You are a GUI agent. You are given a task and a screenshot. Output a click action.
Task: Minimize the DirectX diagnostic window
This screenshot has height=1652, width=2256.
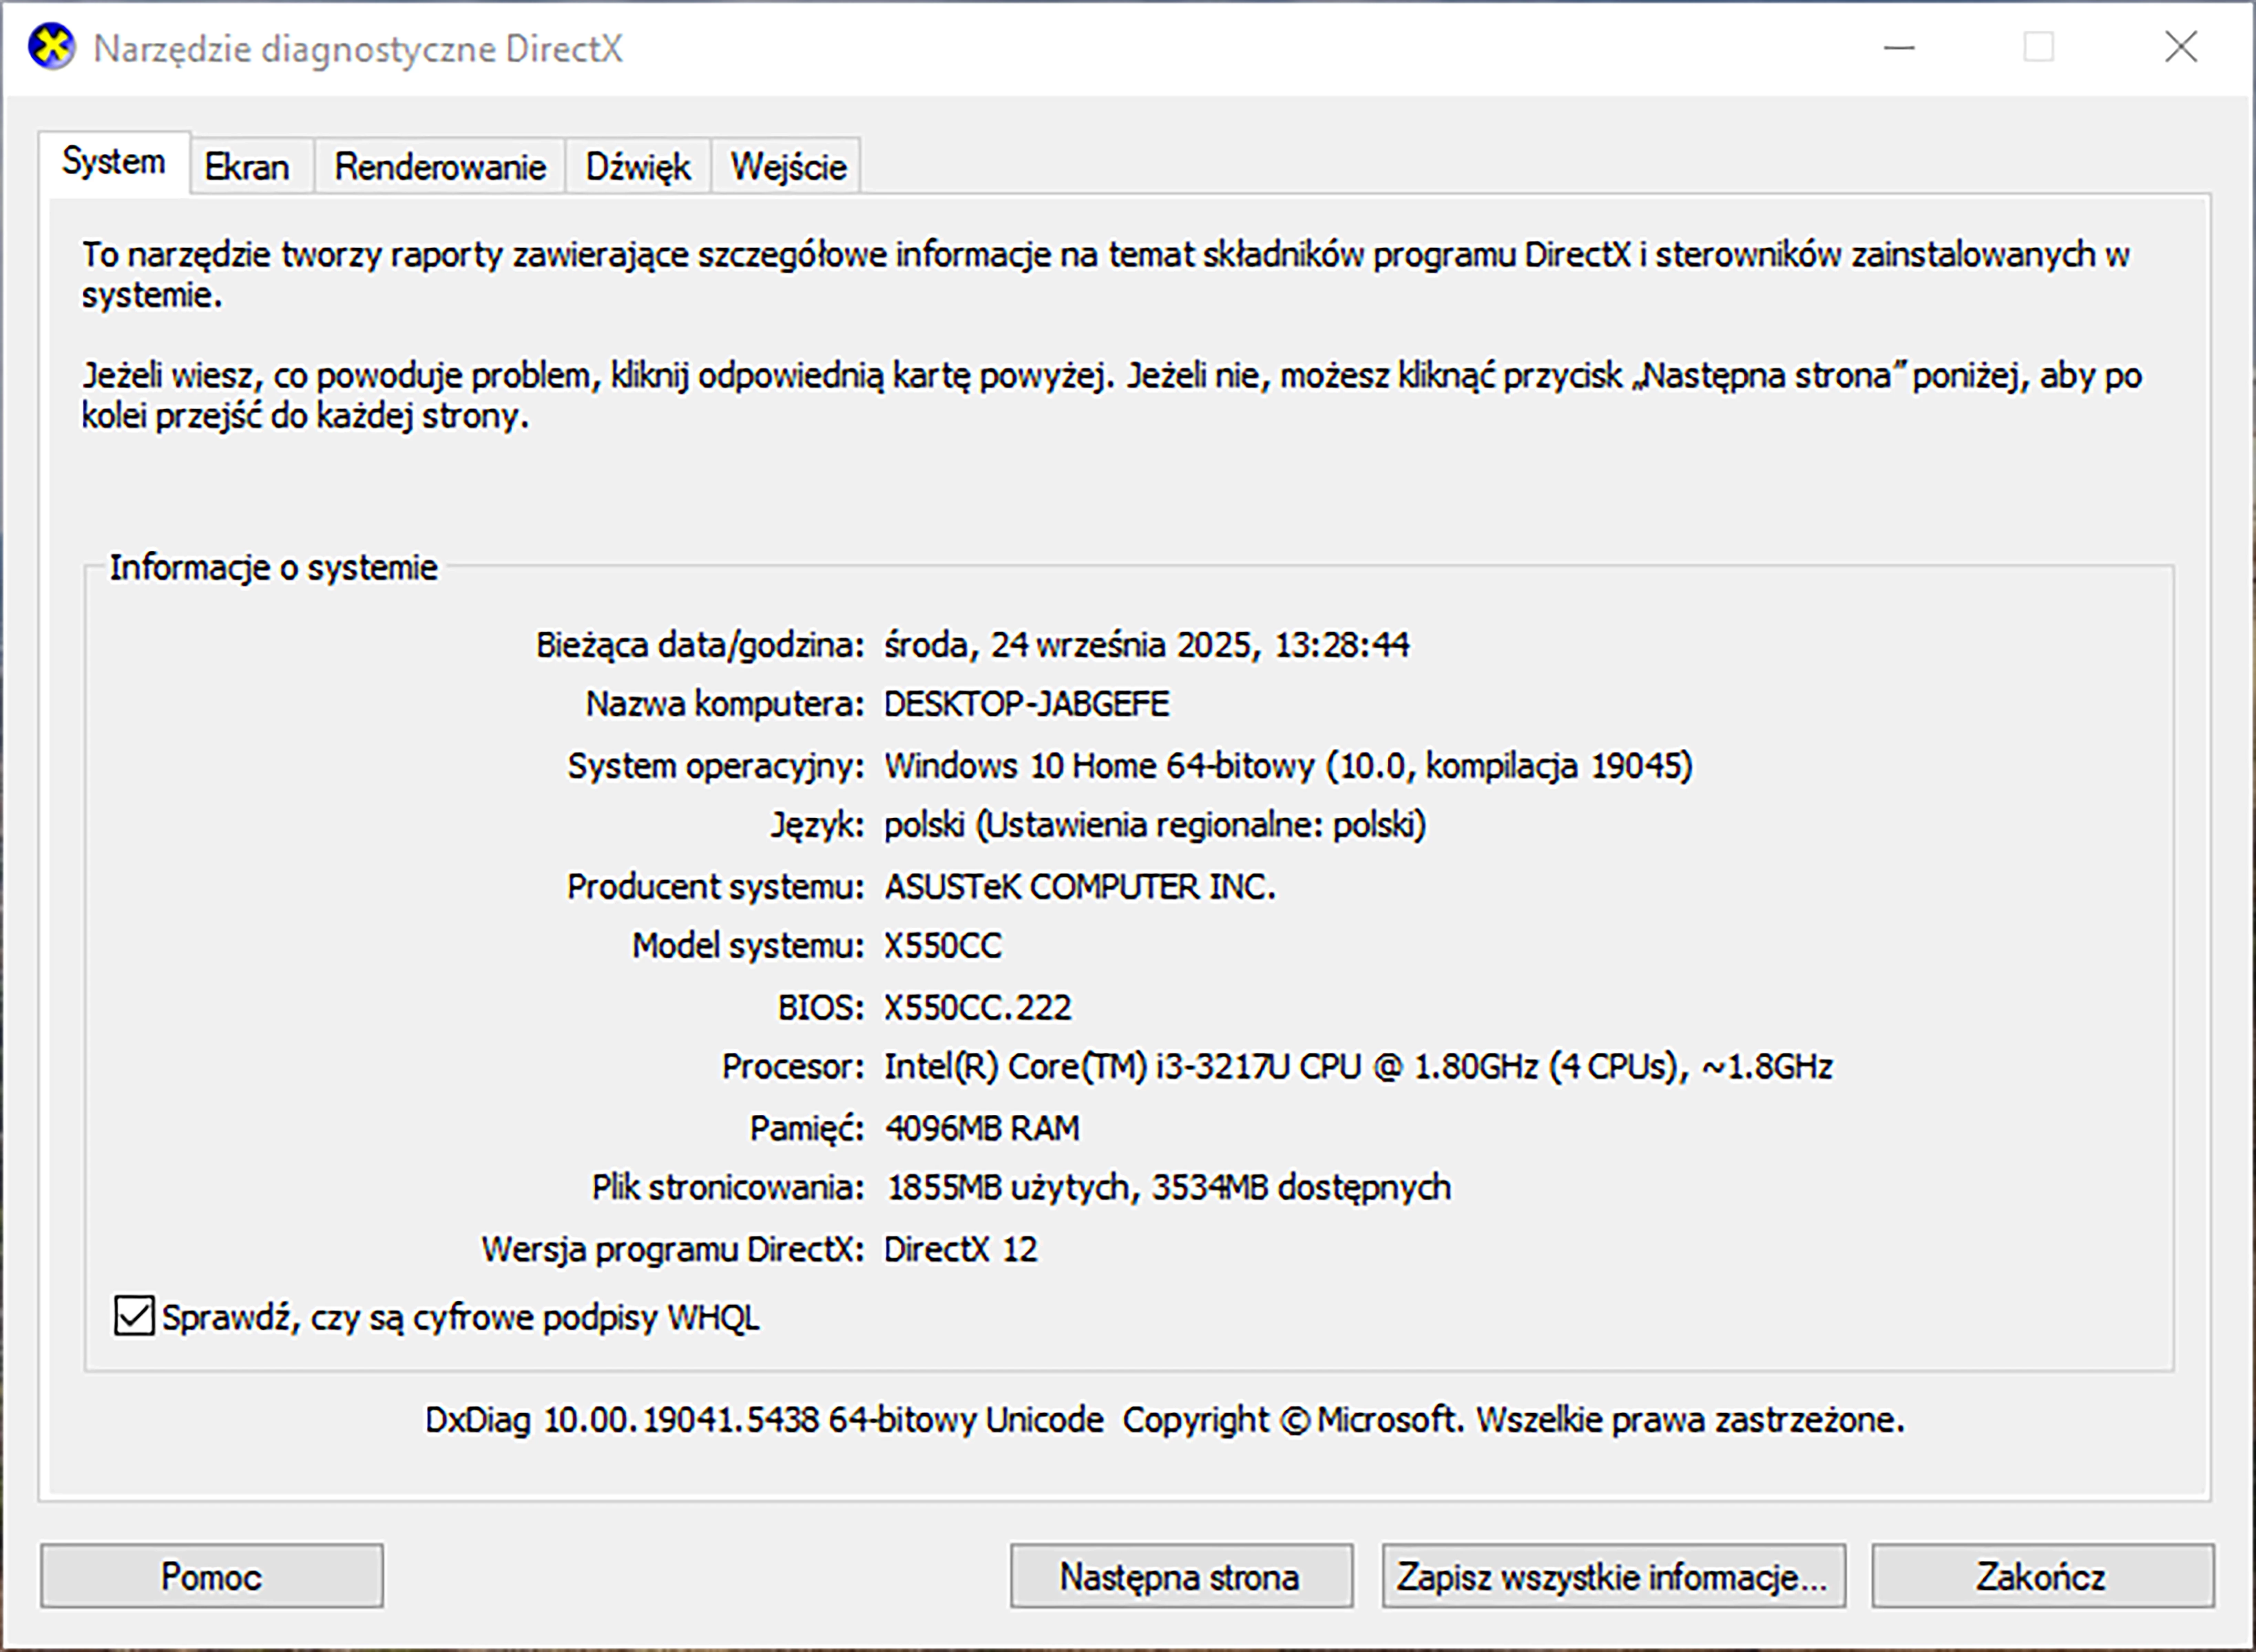pos(1898,47)
